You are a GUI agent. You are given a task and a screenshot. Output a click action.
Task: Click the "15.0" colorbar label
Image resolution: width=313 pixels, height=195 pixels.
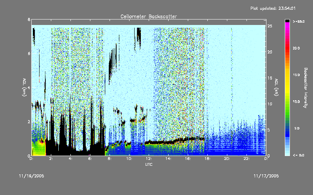[296, 75]
